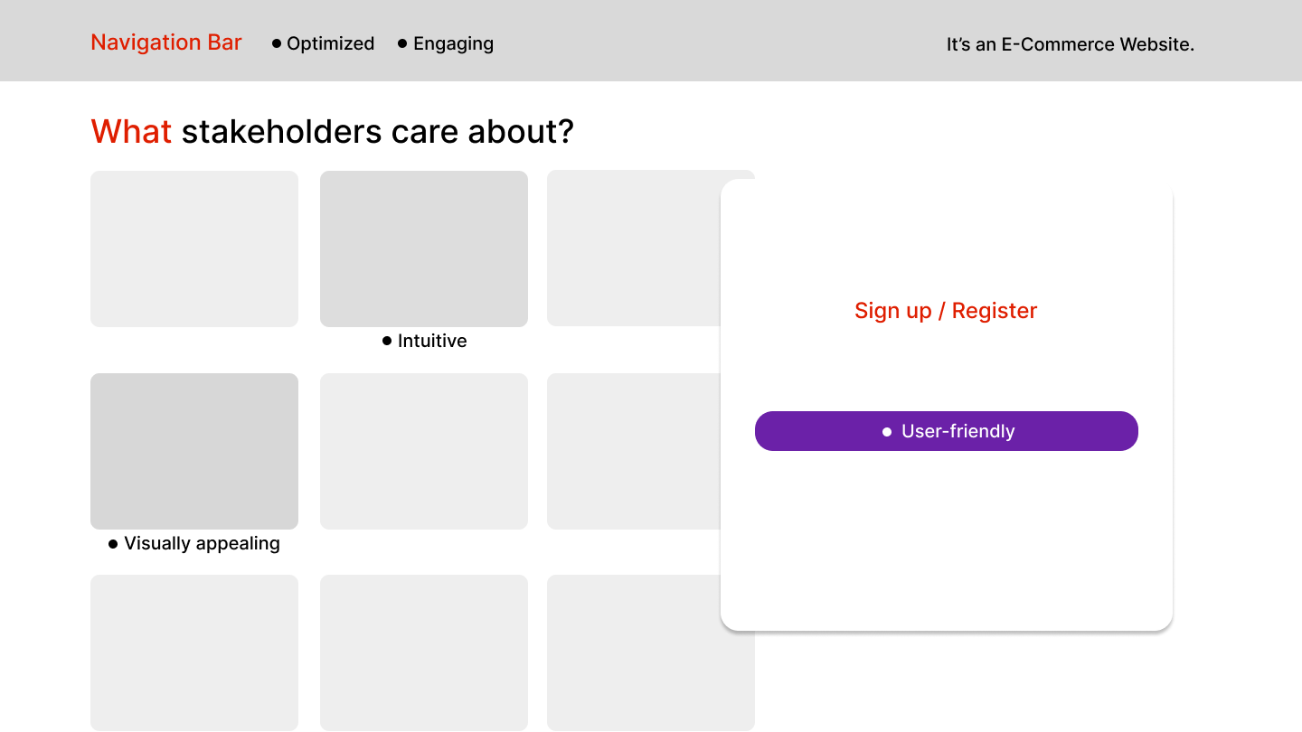Click the Visually appealing label
Image resolution: width=1302 pixels, height=732 pixels.
coord(202,543)
